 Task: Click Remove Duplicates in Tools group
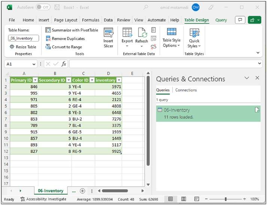[x=65, y=38]
